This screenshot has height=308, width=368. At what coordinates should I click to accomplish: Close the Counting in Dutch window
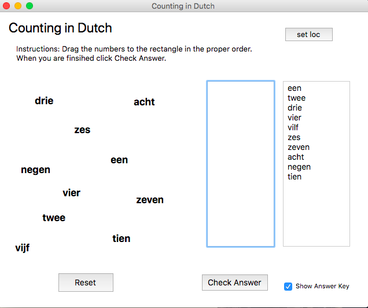coord(6,6)
